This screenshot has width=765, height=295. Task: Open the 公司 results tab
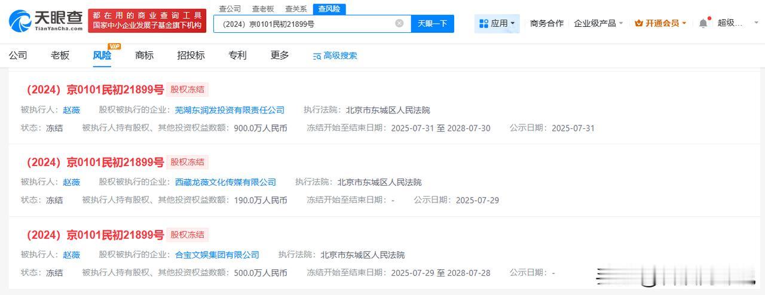click(18, 55)
